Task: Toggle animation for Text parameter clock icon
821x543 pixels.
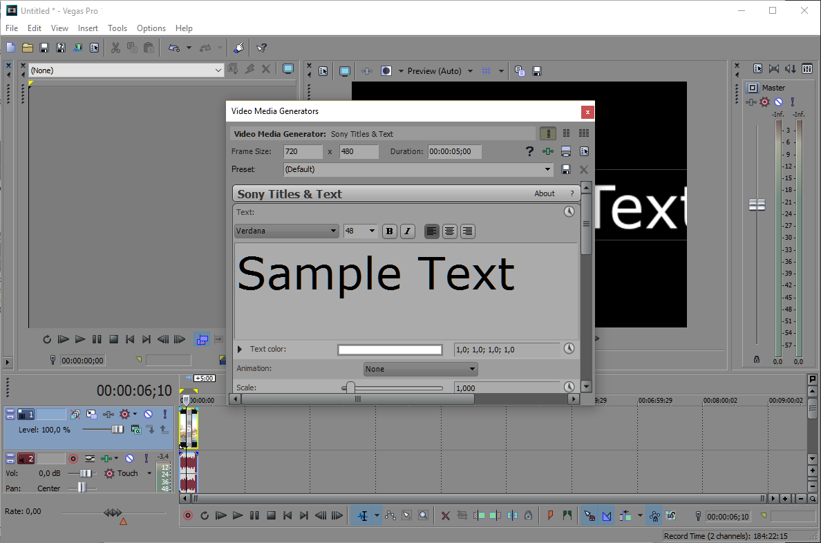Action: pyautogui.click(x=569, y=211)
